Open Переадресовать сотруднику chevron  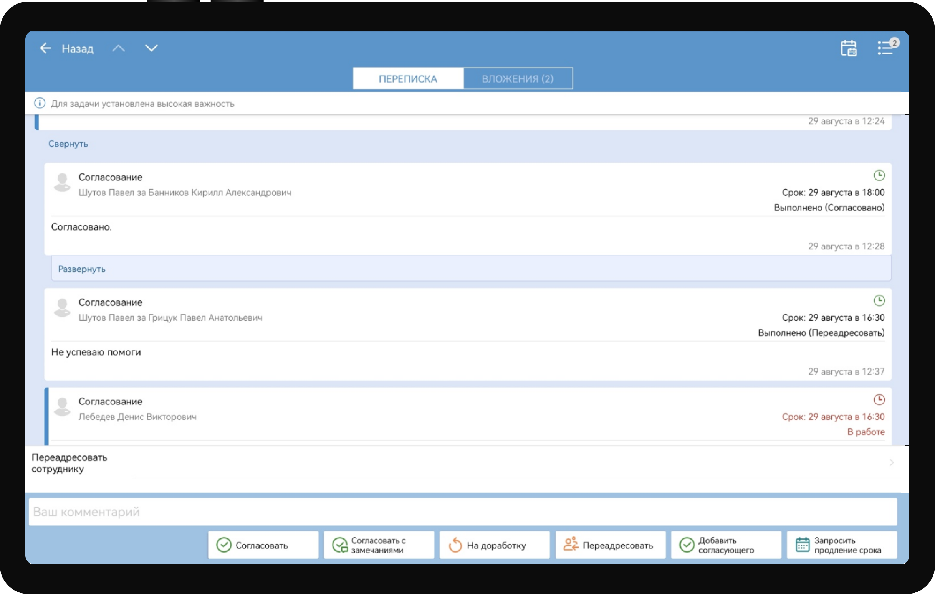[892, 462]
